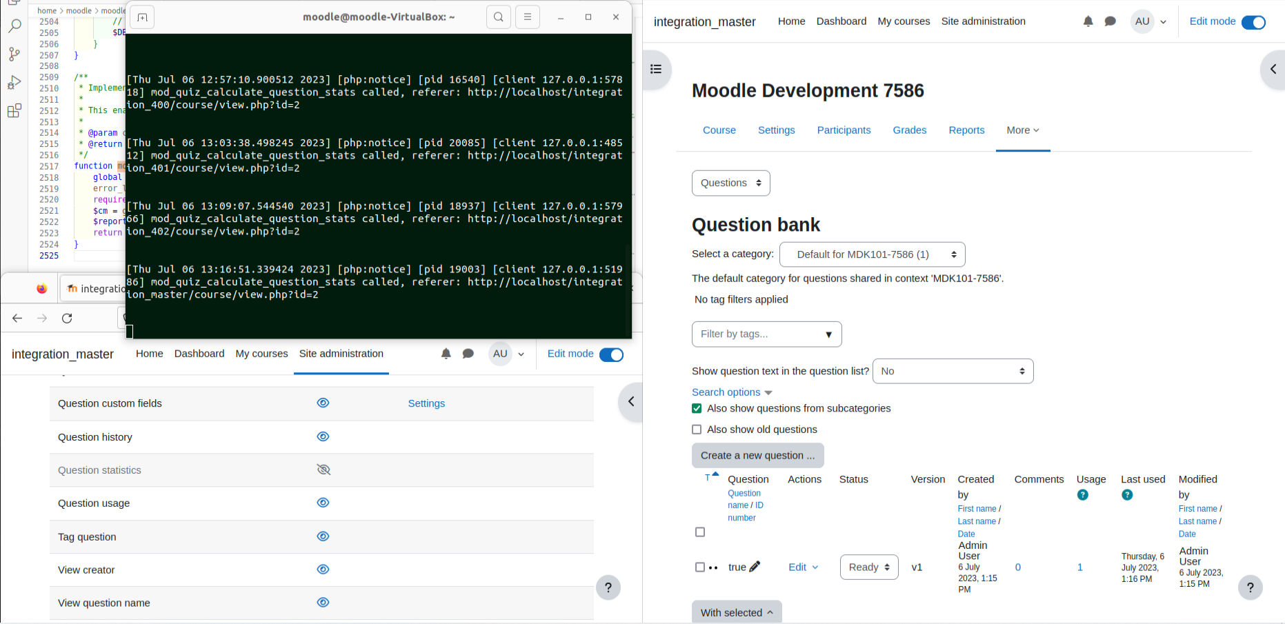Screen dimensions: 1285x624
Task: Open source control icon in editor sidebar
Action: 14,54
